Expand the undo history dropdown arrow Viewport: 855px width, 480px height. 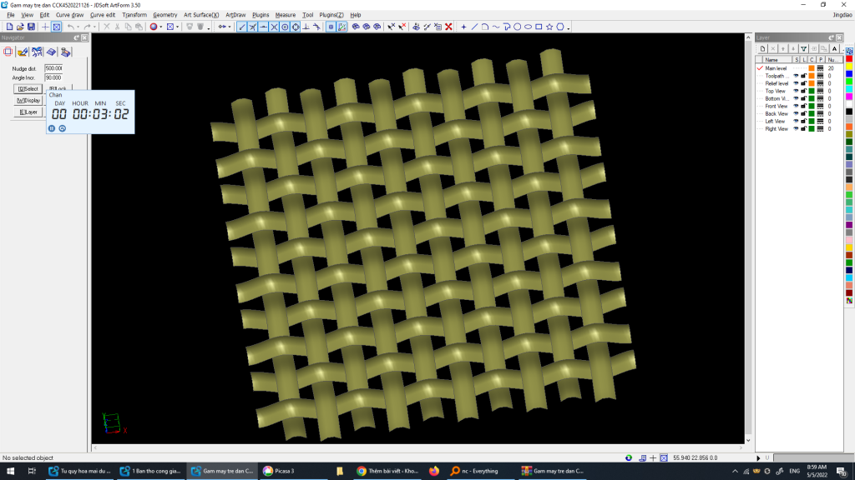pos(78,27)
